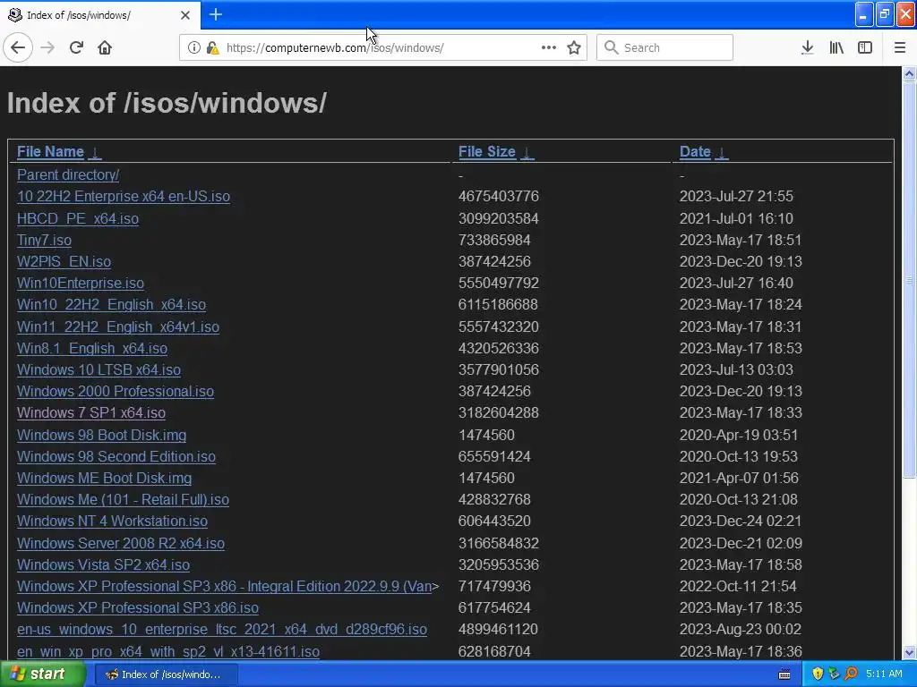Open Windows 2000 Professional.iso
917x687 pixels.
[116, 391]
